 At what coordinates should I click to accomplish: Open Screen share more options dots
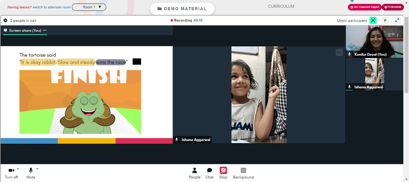(x=45, y=30)
